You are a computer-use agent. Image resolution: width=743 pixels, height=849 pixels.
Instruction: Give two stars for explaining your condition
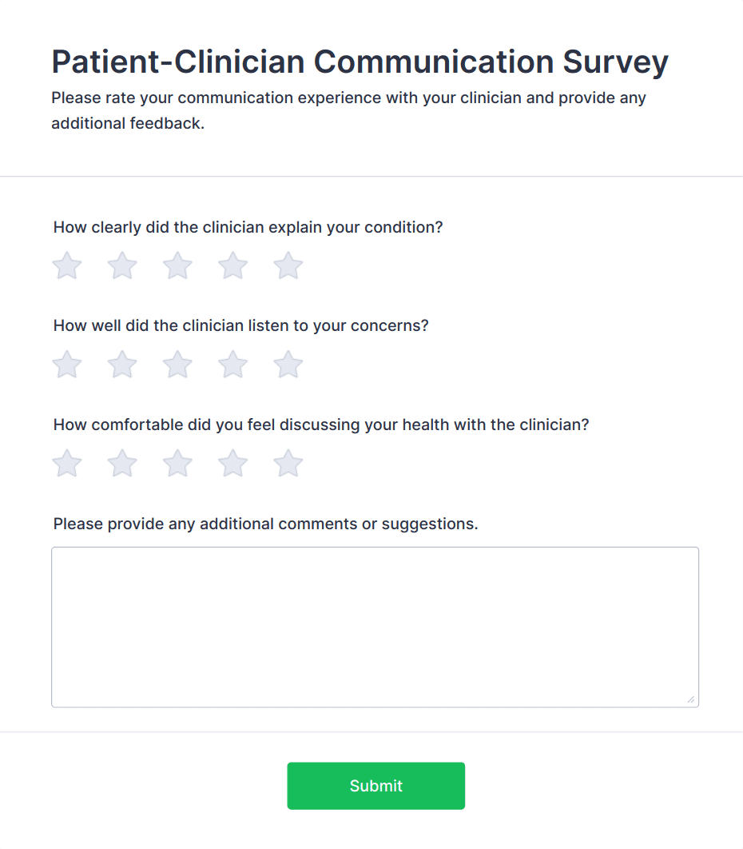(122, 266)
